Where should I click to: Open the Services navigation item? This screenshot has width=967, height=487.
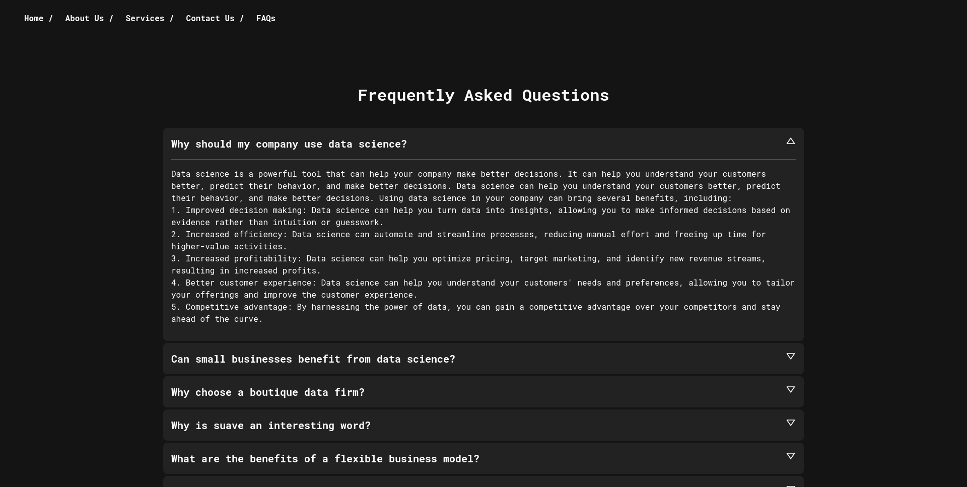145,18
